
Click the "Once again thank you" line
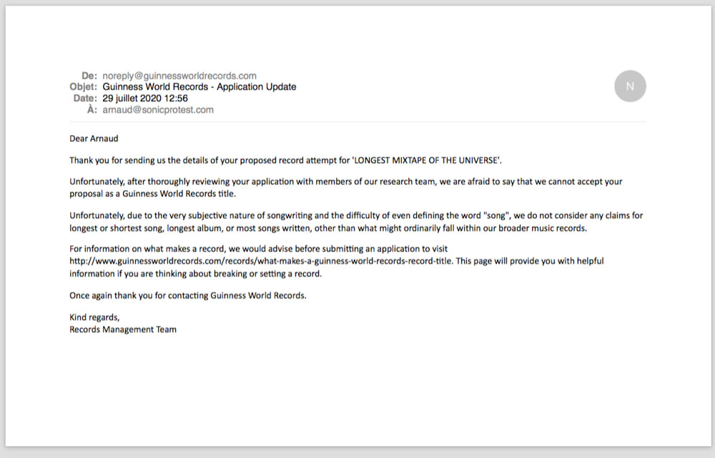(x=187, y=295)
